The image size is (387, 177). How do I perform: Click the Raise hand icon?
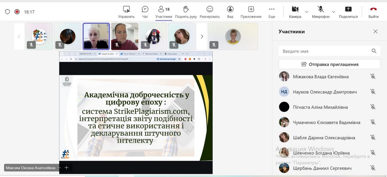[186, 9]
